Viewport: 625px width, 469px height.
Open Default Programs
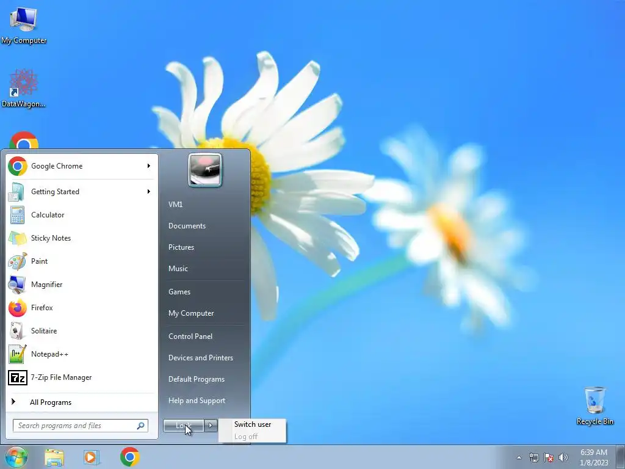pos(197,379)
